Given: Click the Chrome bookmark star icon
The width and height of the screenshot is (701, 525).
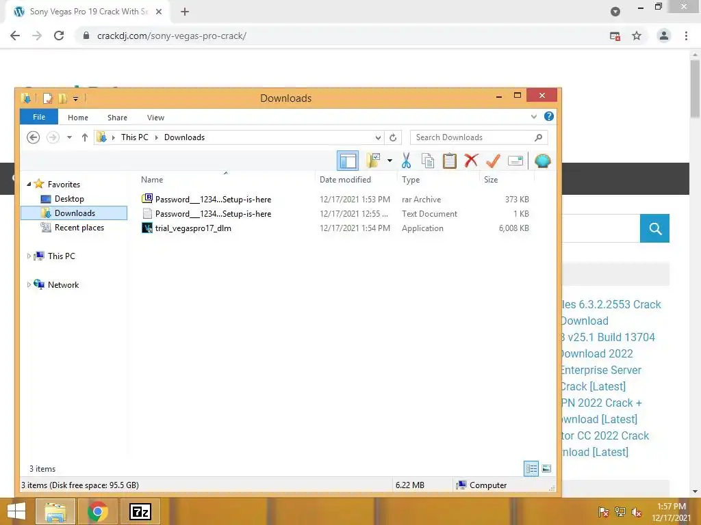Looking at the screenshot, I should tap(636, 36).
